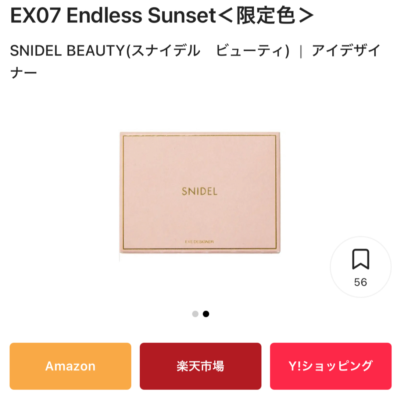Screen dimensions: 397x397
Task: Click the EYE DESIGNER text on the packaging
Action: (x=199, y=242)
